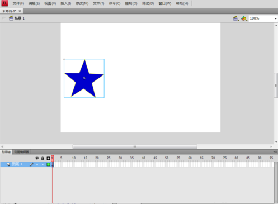Click the pencil icon on 图层 1
The width and height of the screenshot is (278, 204).
click(x=31, y=164)
